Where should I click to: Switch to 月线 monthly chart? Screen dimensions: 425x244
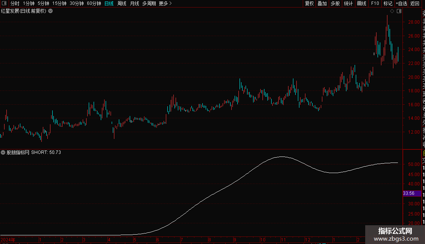134,3
